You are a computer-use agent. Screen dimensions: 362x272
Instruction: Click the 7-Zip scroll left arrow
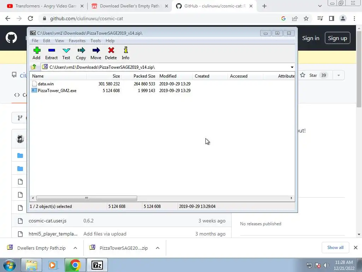click(x=33, y=198)
